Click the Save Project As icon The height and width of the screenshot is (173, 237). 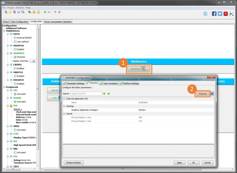coord(23,12)
